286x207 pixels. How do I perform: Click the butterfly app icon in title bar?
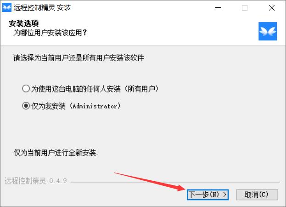7,7
